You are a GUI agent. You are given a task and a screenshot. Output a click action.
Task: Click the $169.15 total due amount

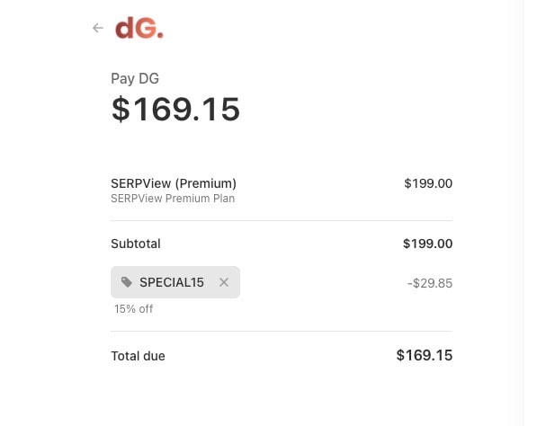point(425,355)
